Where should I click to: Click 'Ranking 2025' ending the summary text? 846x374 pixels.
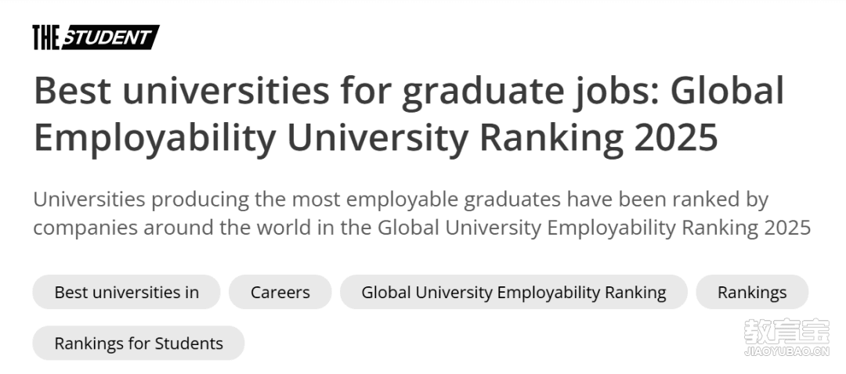click(x=747, y=228)
